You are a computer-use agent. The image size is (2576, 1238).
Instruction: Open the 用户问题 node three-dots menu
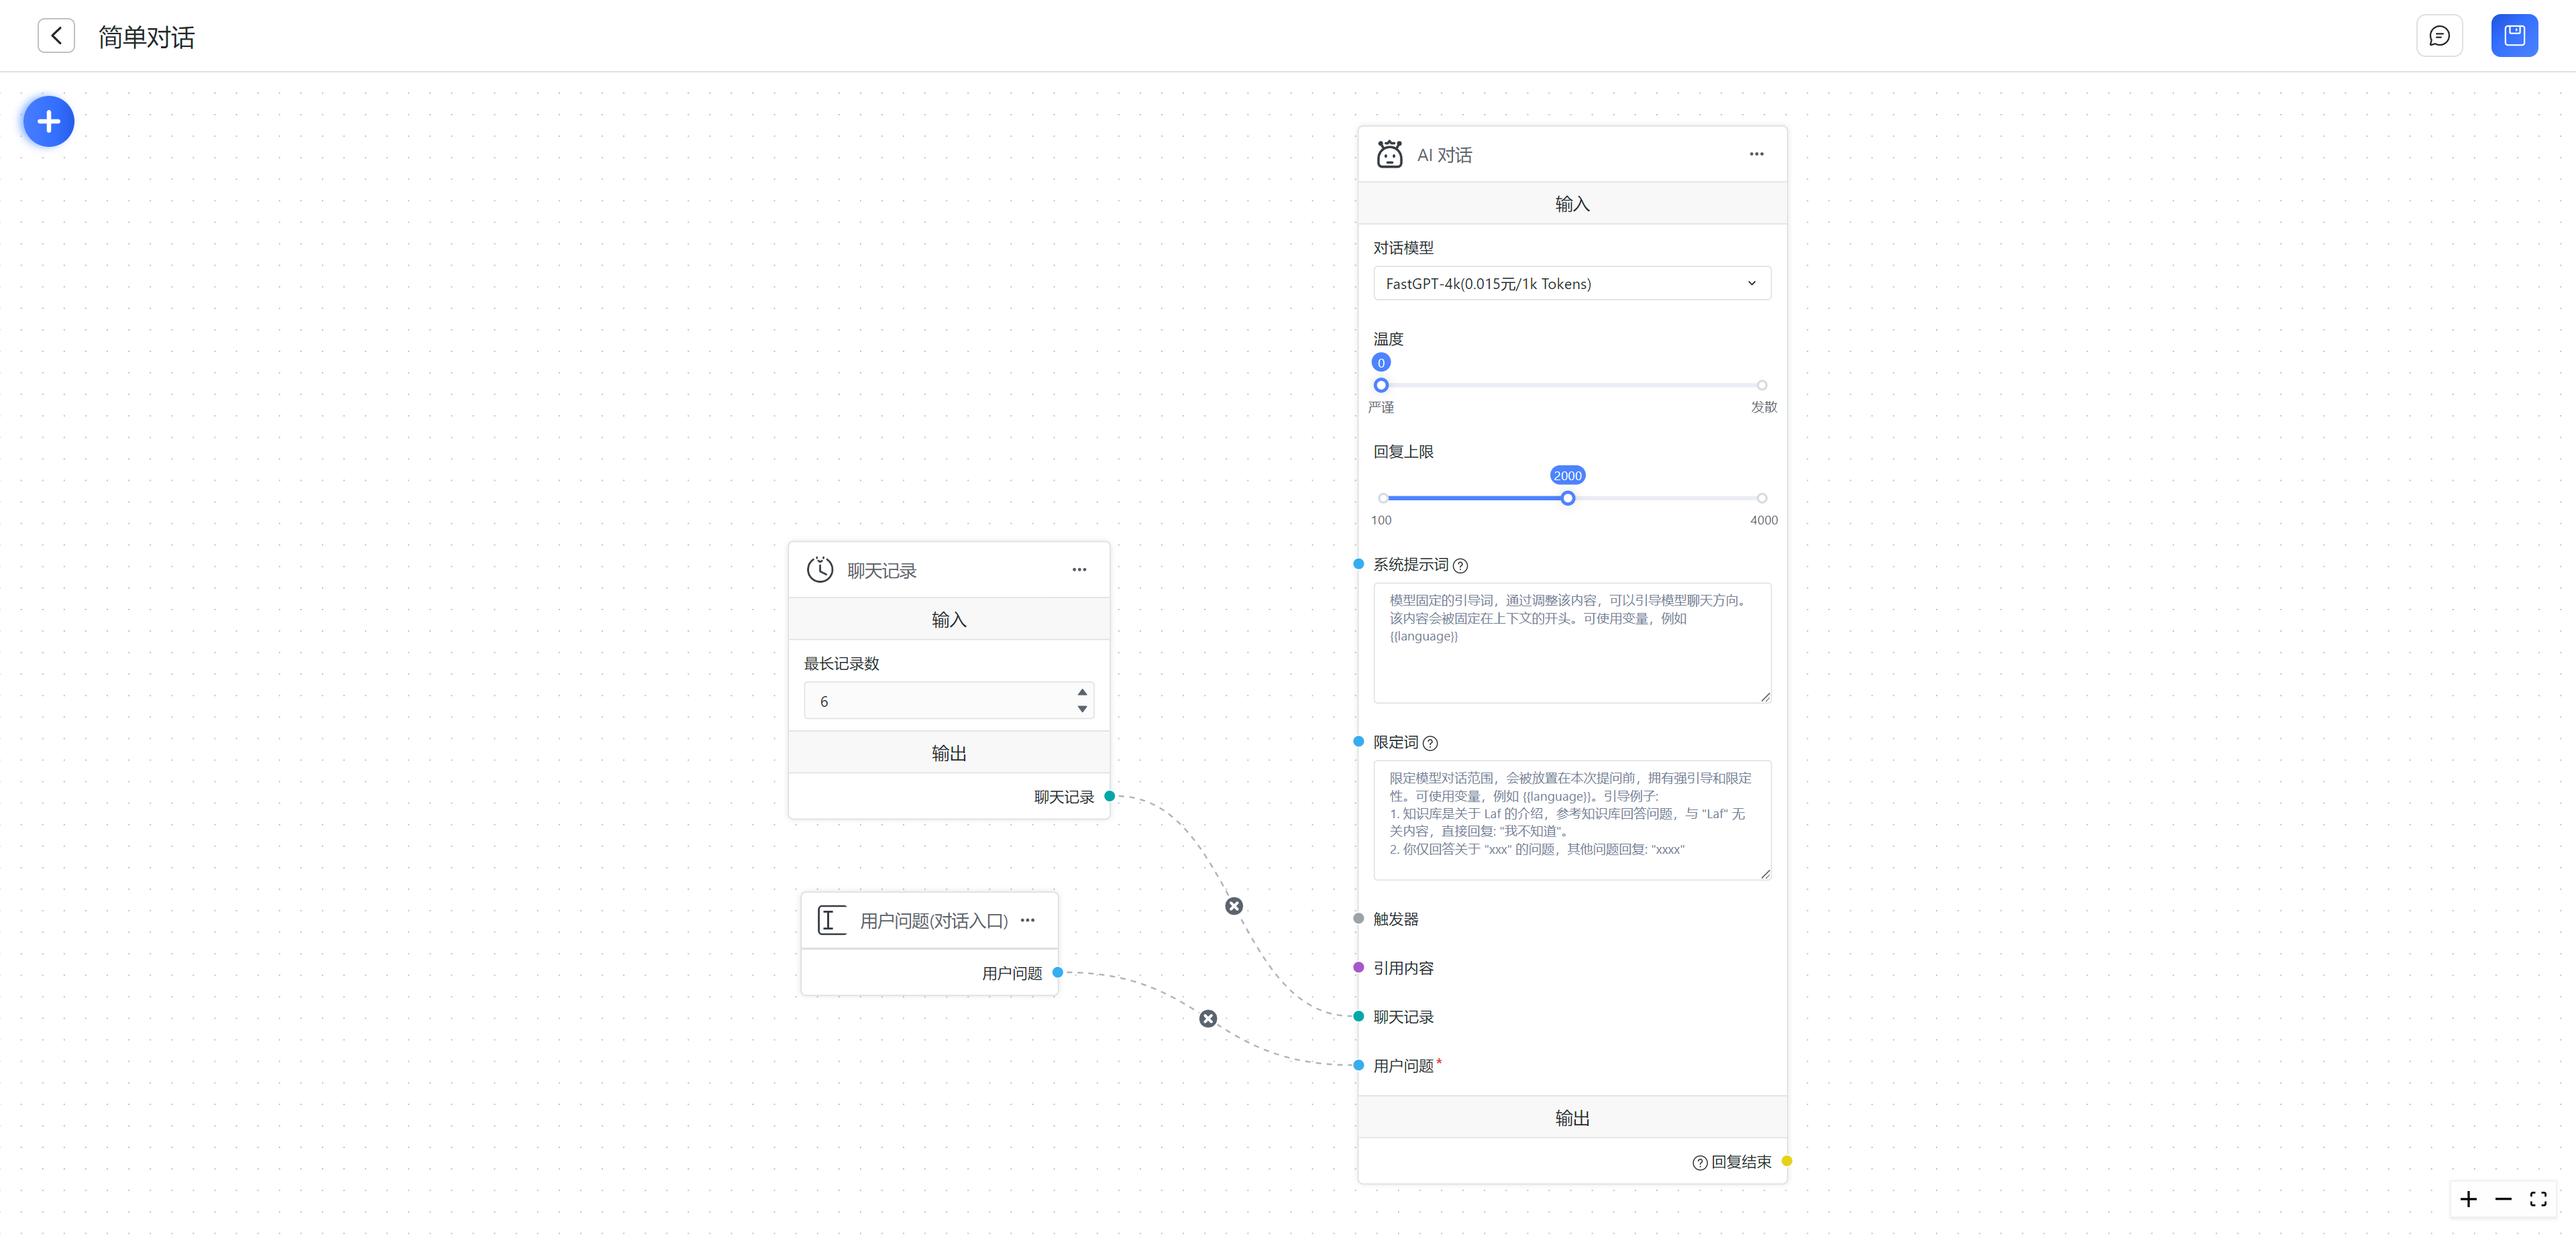point(1027,920)
